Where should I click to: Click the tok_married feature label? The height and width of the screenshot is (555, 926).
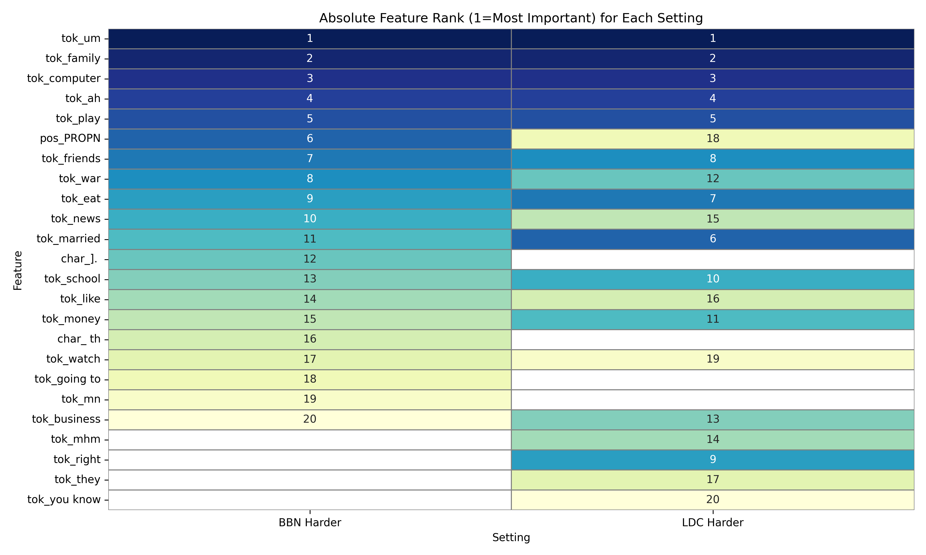click(x=68, y=239)
